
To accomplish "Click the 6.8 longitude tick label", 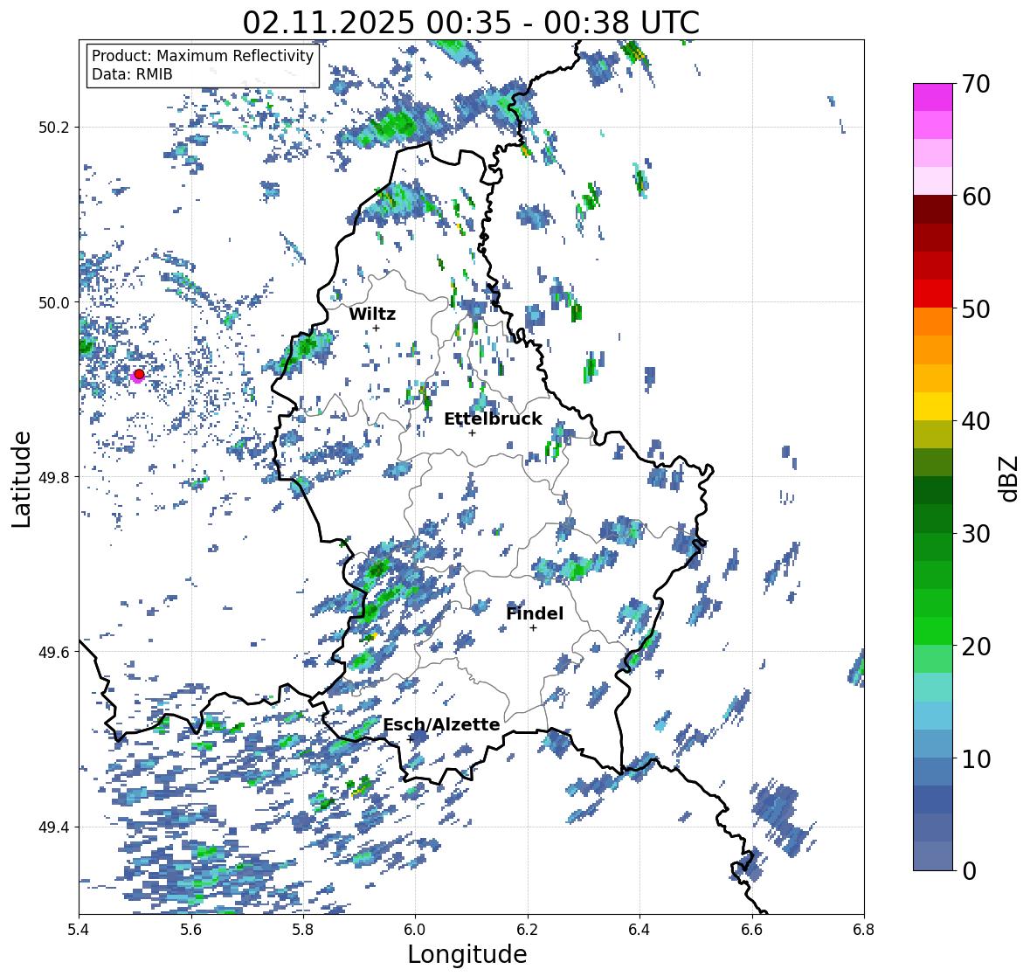I will [864, 929].
